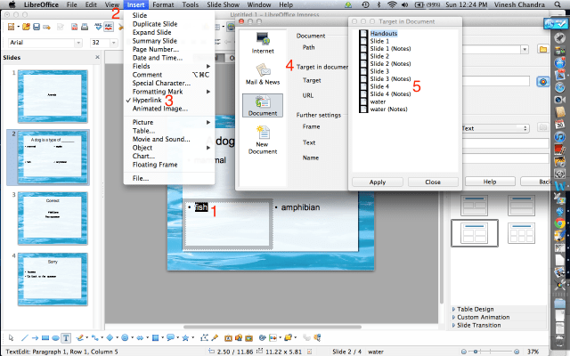Select Handouts entry in target list
This screenshot has height=356, width=570.
click(x=384, y=33)
